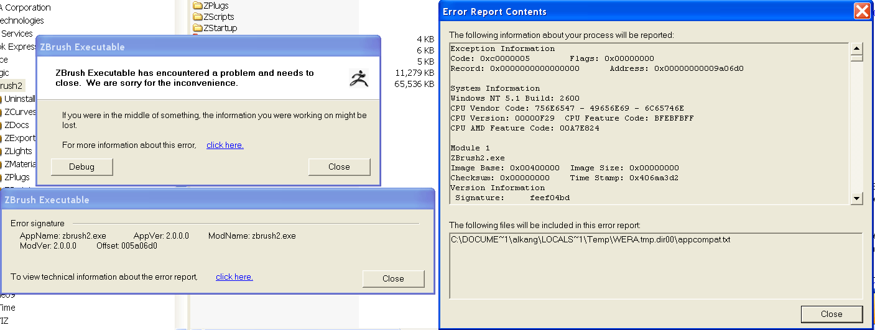This screenshot has height=330, width=875.
Task: Click the '65,536 KB' file size
Action: (x=415, y=84)
